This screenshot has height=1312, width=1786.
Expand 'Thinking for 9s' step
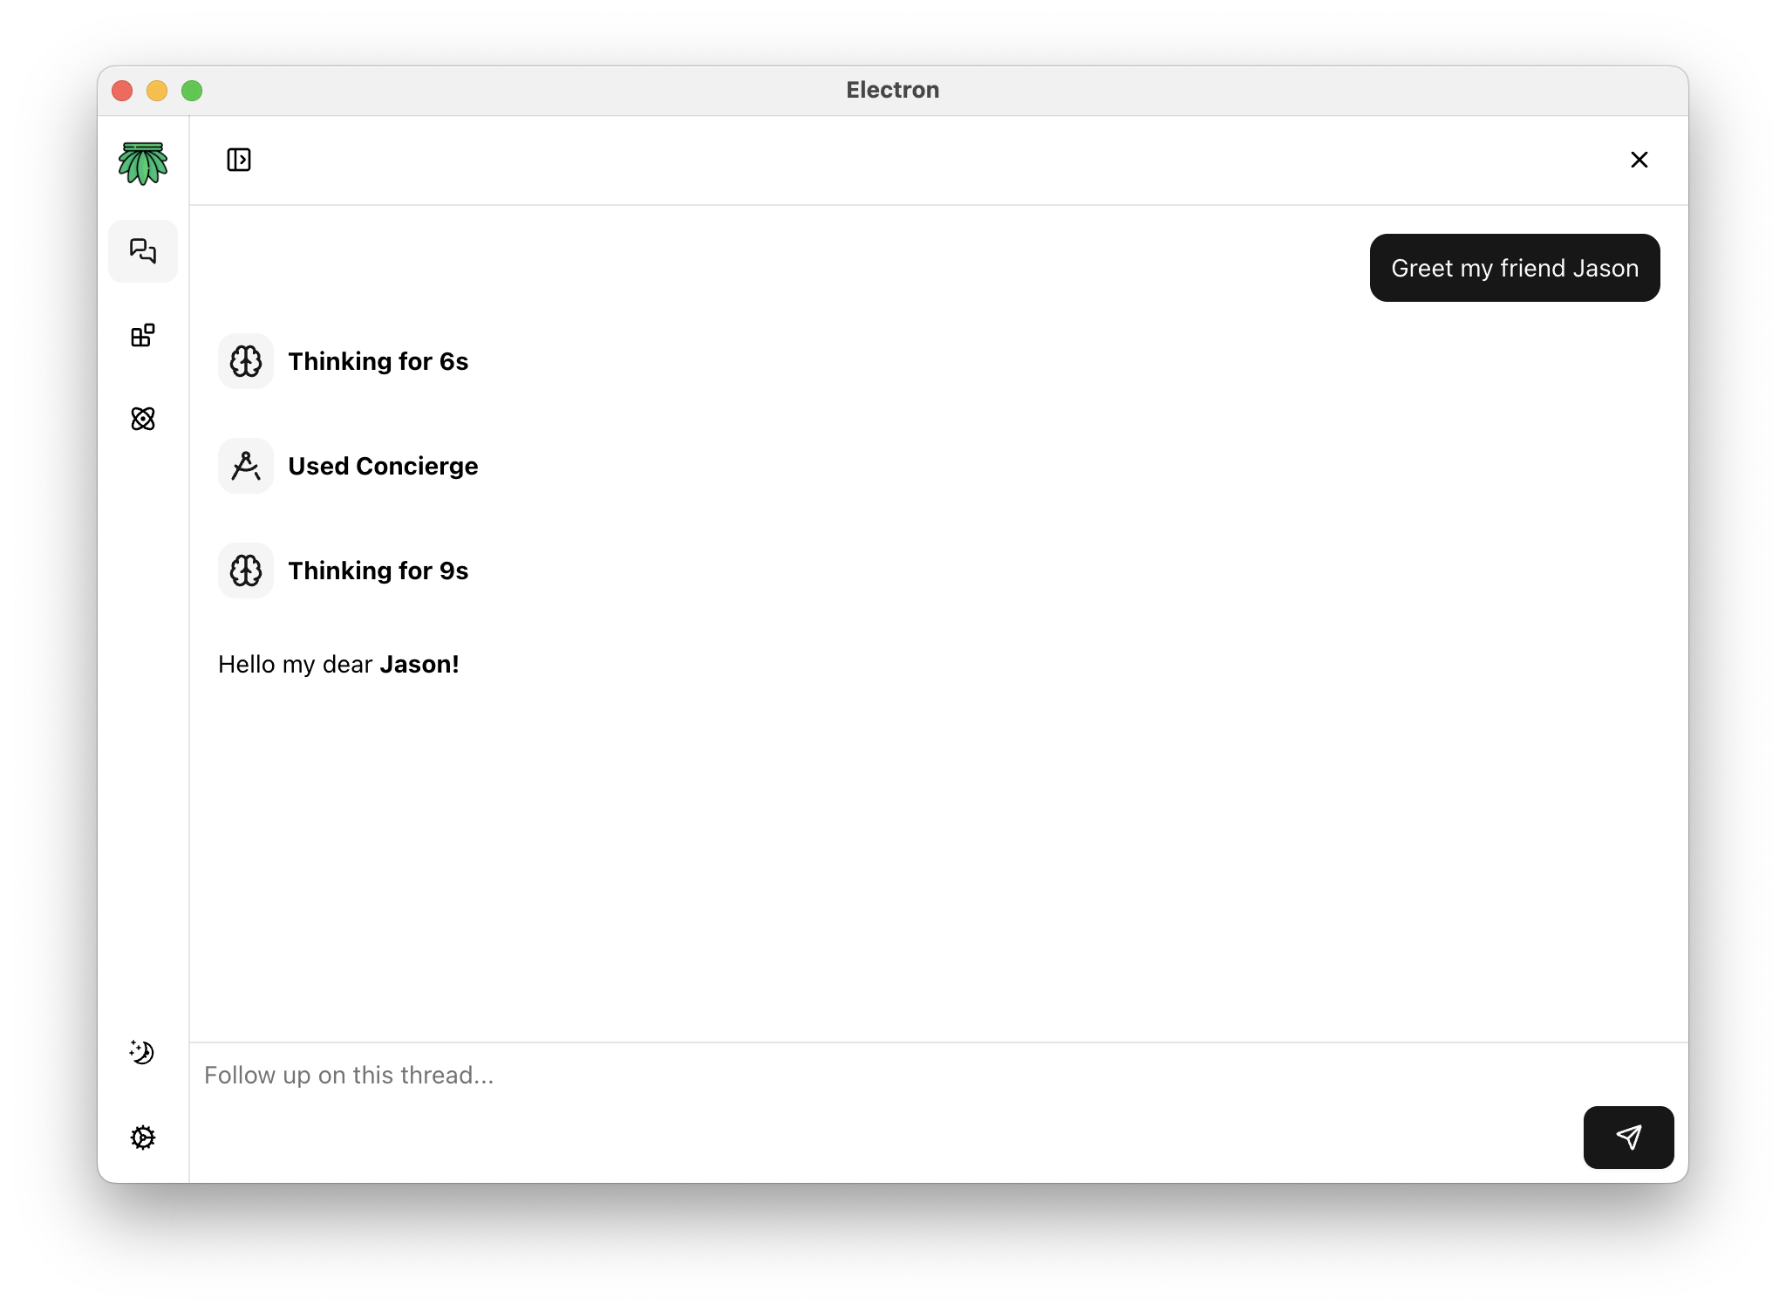[378, 571]
